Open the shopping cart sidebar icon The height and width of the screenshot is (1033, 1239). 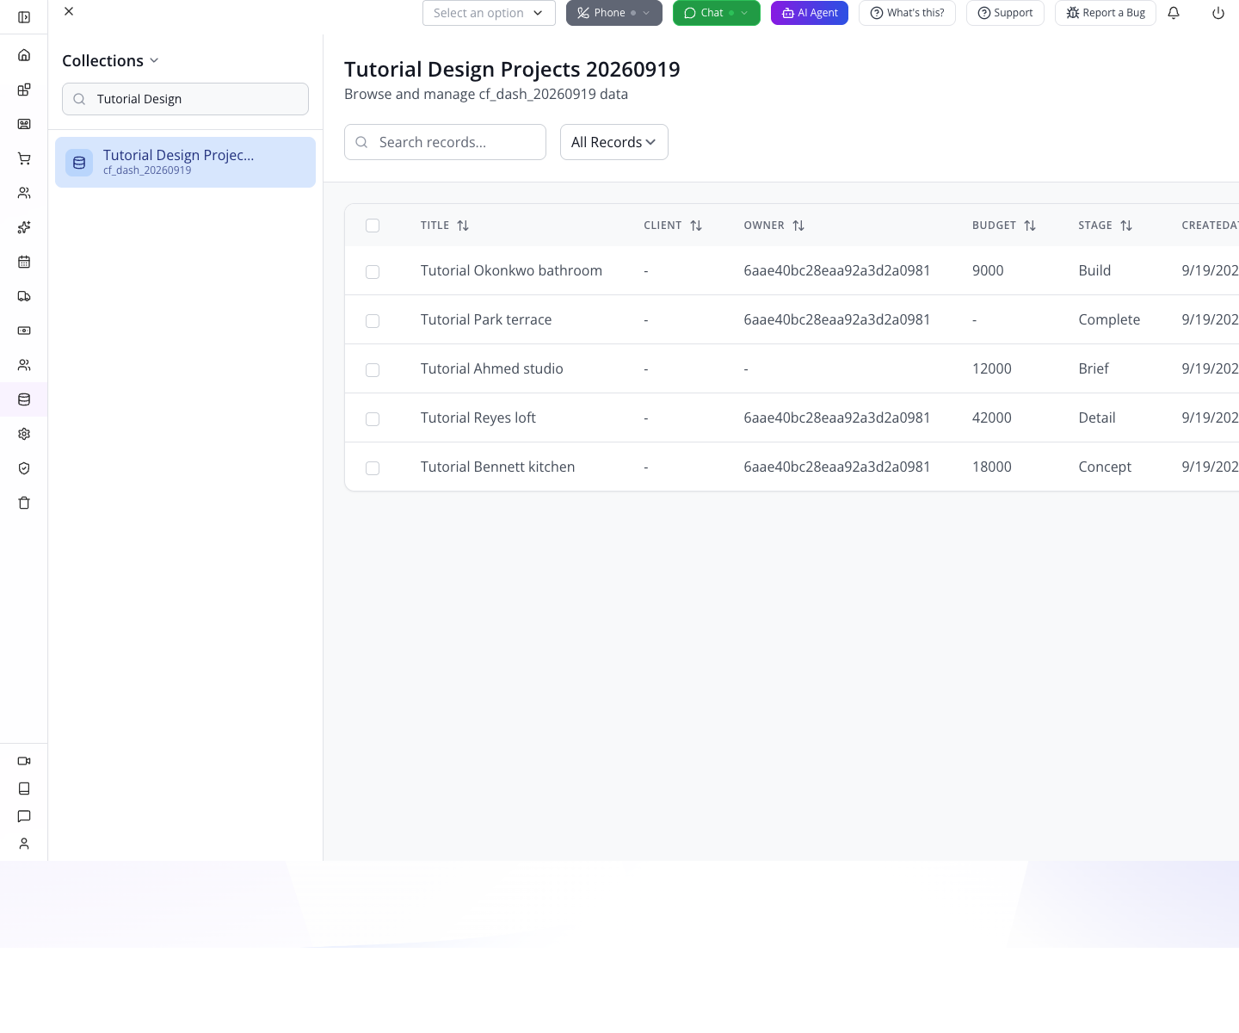click(x=24, y=158)
